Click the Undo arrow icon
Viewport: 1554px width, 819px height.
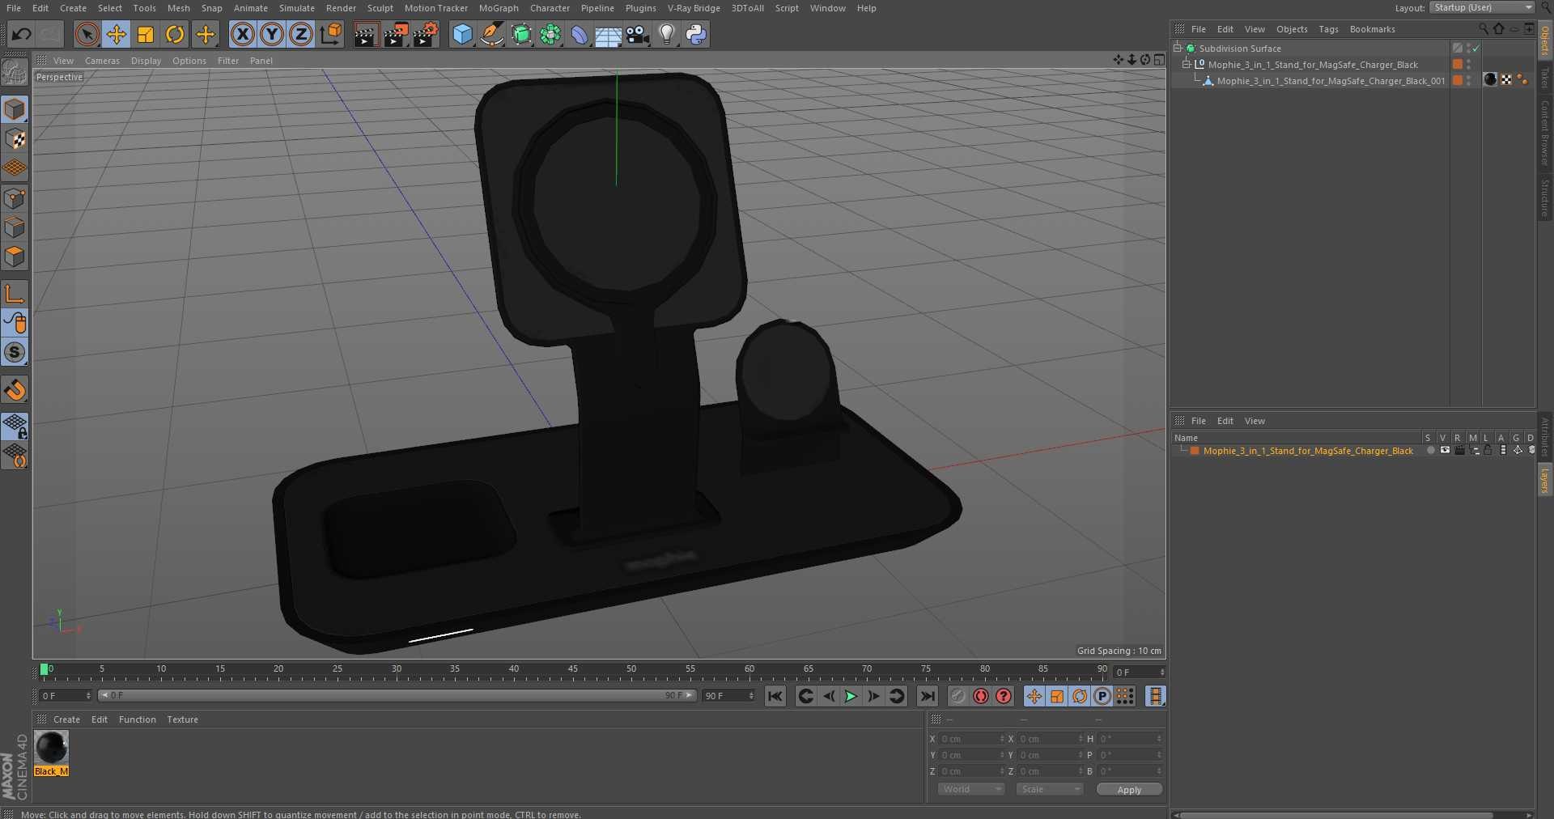22,34
